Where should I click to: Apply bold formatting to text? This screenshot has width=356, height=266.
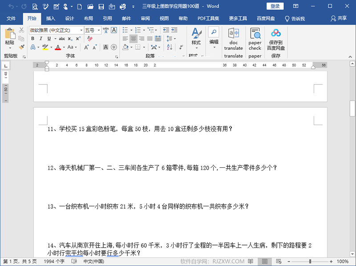pos(33,39)
